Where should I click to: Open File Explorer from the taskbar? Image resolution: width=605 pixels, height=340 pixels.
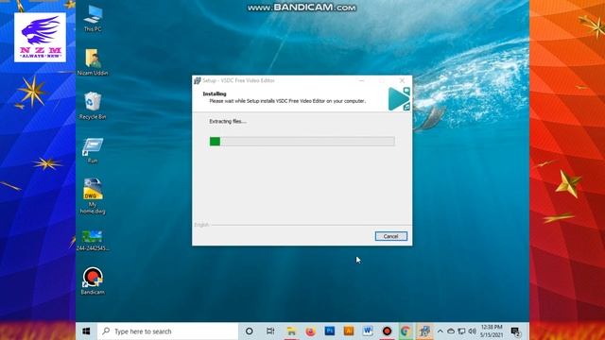(291, 331)
